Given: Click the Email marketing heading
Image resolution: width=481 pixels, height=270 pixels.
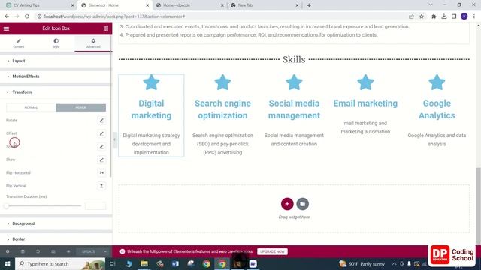Looking at the screenshot, I should (x=365, y=103).
